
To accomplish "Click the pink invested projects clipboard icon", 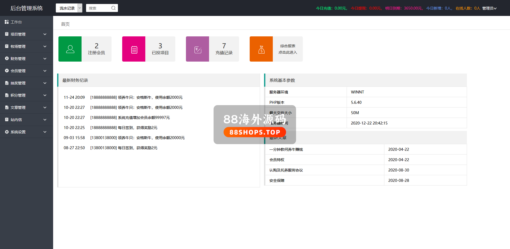I will click(134, 49).
